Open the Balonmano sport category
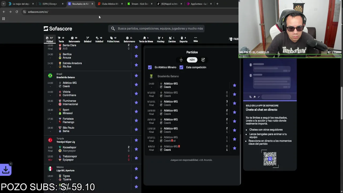343x193 pixels. [x=129, y=39]
